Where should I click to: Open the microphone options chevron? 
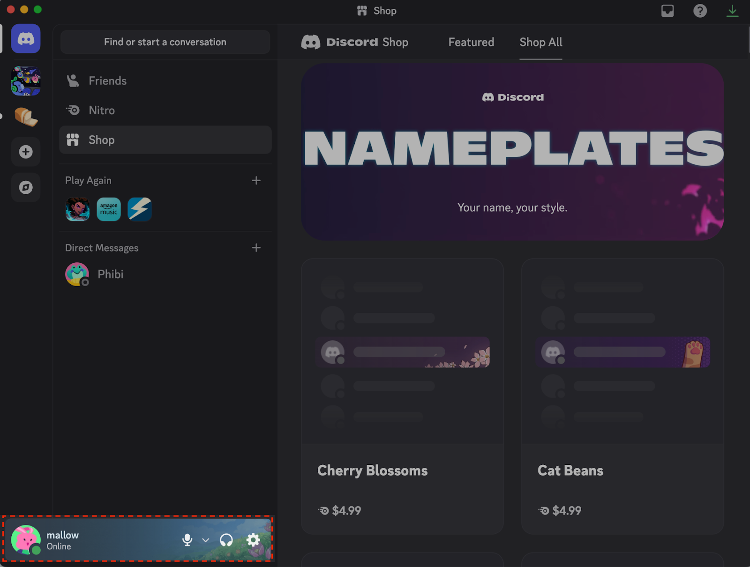click(x=205, y=540)
